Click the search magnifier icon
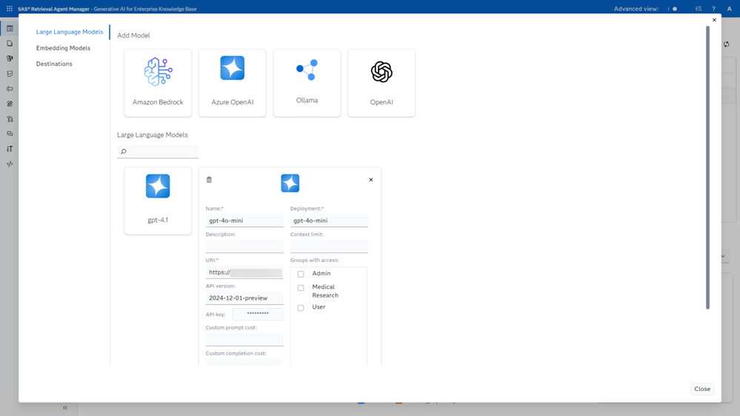Screen dimensions: 740x416 [124, 152]
